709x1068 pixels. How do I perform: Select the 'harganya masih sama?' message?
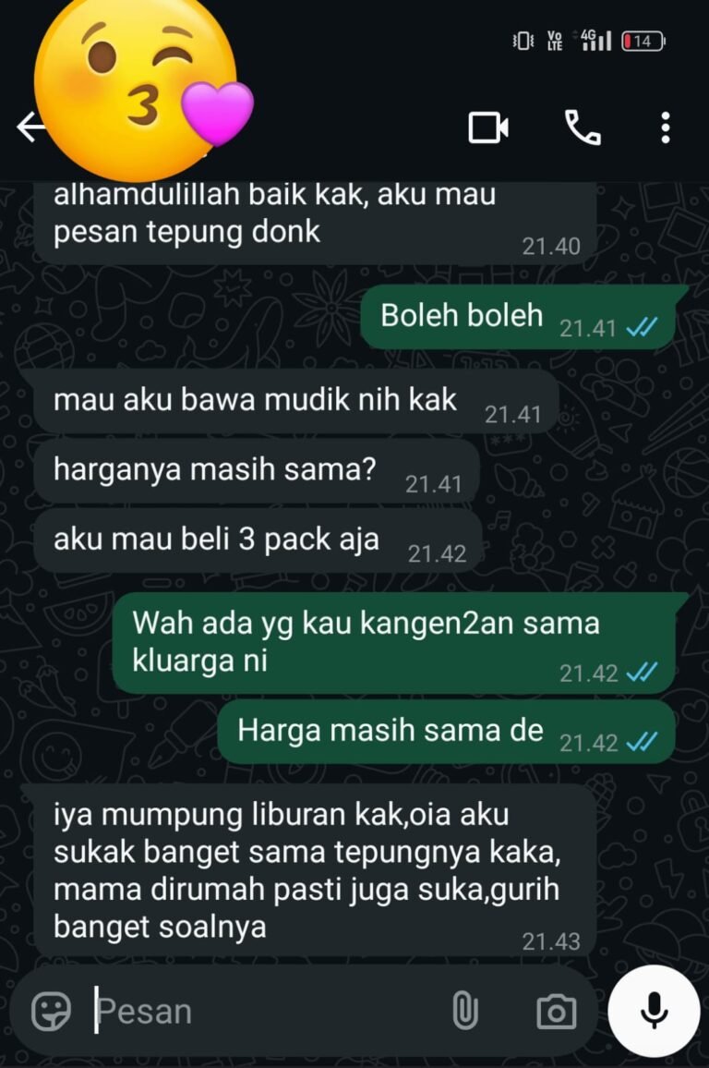pyautogui.click(x=258, y=471)
